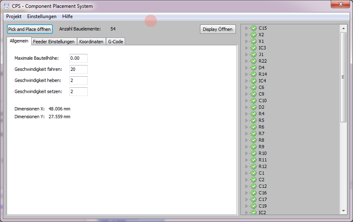
Task: Select the J1 label in the tree
Action: (261, 54)
